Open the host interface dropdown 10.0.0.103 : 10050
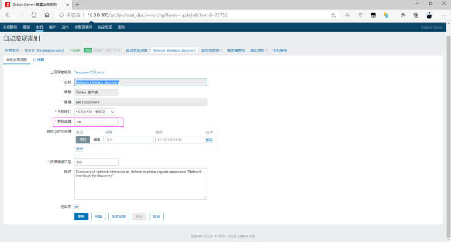451x242 pixels. point(95,112)
